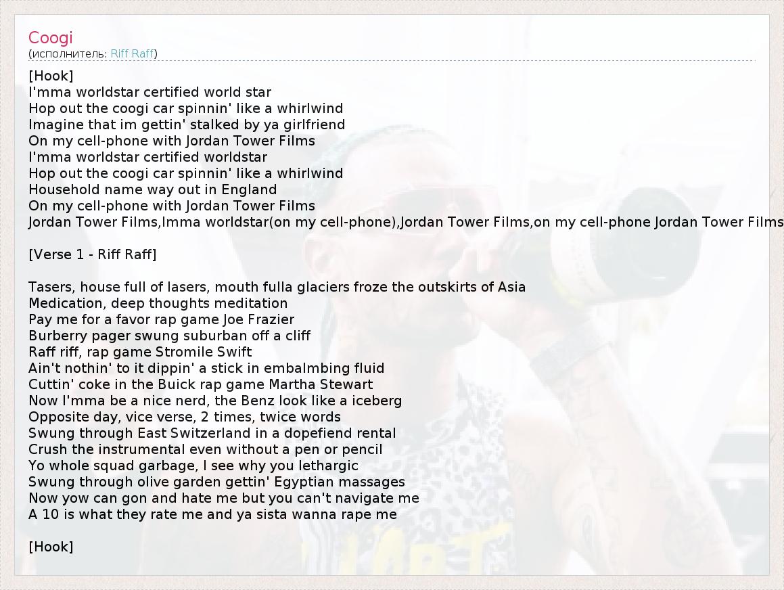Click the line "Yo whole squad garbage"
The height and width of the screenshot is (590, 784).
coord(193,466)
